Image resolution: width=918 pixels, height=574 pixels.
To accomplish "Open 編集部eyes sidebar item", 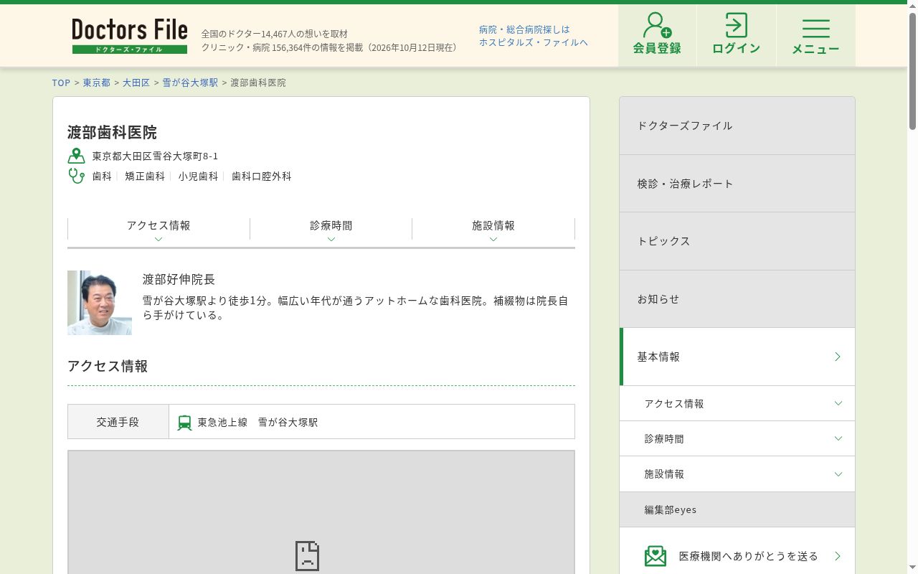I will click(x=737, y=509).
